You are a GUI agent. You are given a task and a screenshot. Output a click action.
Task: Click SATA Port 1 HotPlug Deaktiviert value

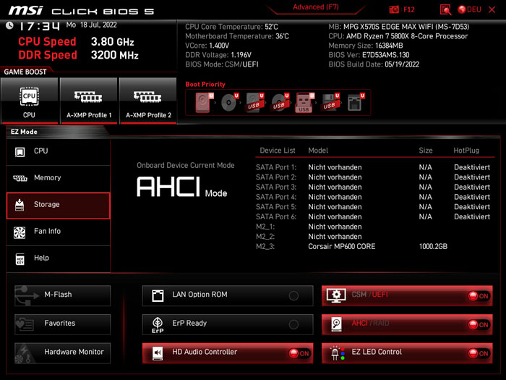(x=472, y=167)
